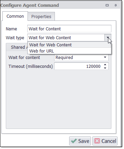This screenshot has height=149, width=124.
Task: Collapse the Wait type dropdown arrow
Action: [108, 38]
